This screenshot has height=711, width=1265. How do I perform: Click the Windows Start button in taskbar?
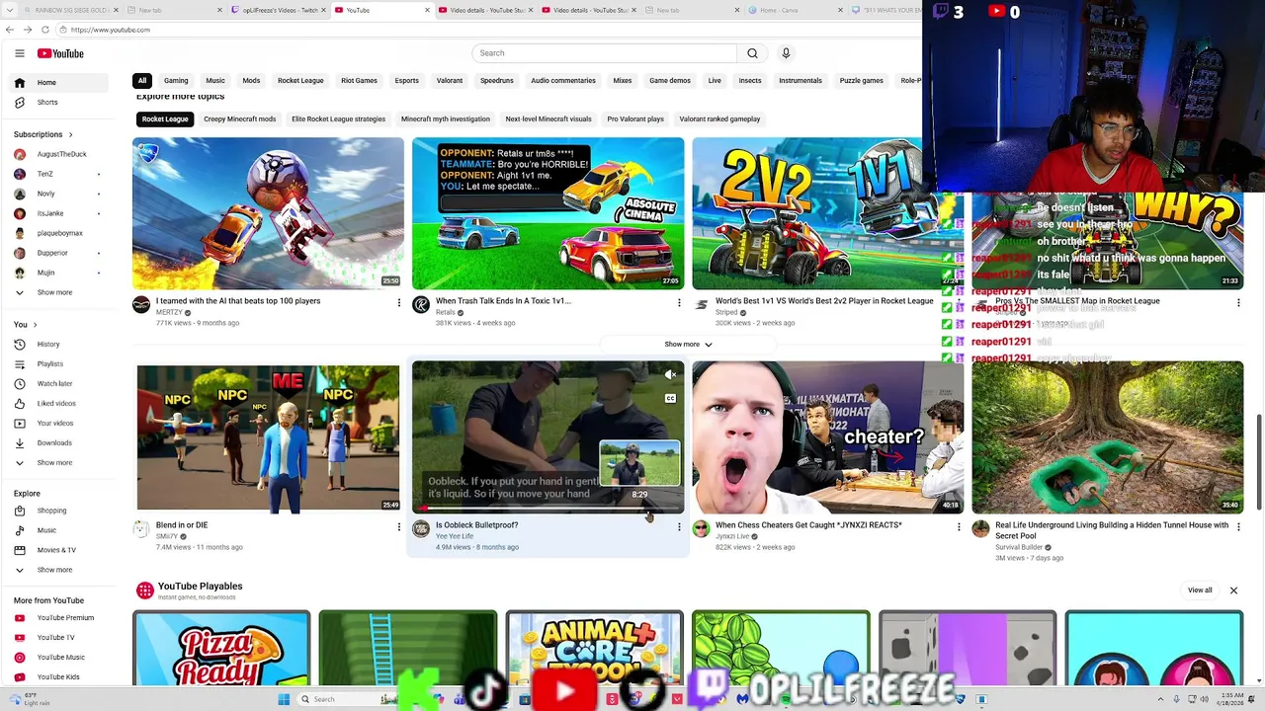(284, 699)
